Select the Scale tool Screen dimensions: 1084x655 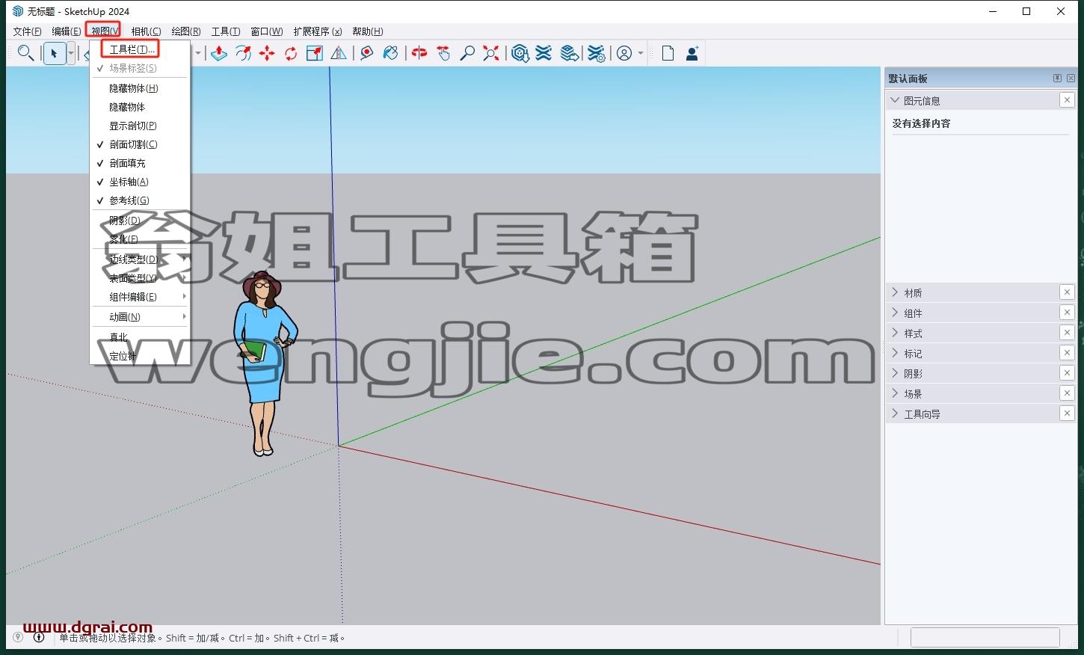pyautogui.click(x=315, y=53)
